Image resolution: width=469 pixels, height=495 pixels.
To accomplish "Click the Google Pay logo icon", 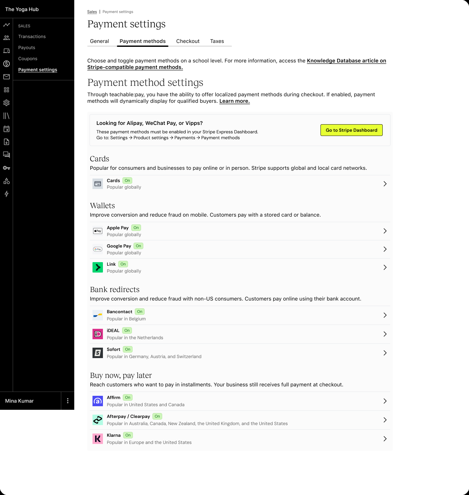I will pos(98,249).
